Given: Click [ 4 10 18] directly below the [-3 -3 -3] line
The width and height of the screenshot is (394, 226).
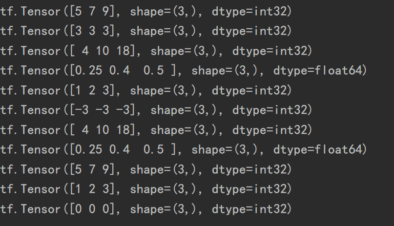Looking at the screenshot, I should point(103,130).
